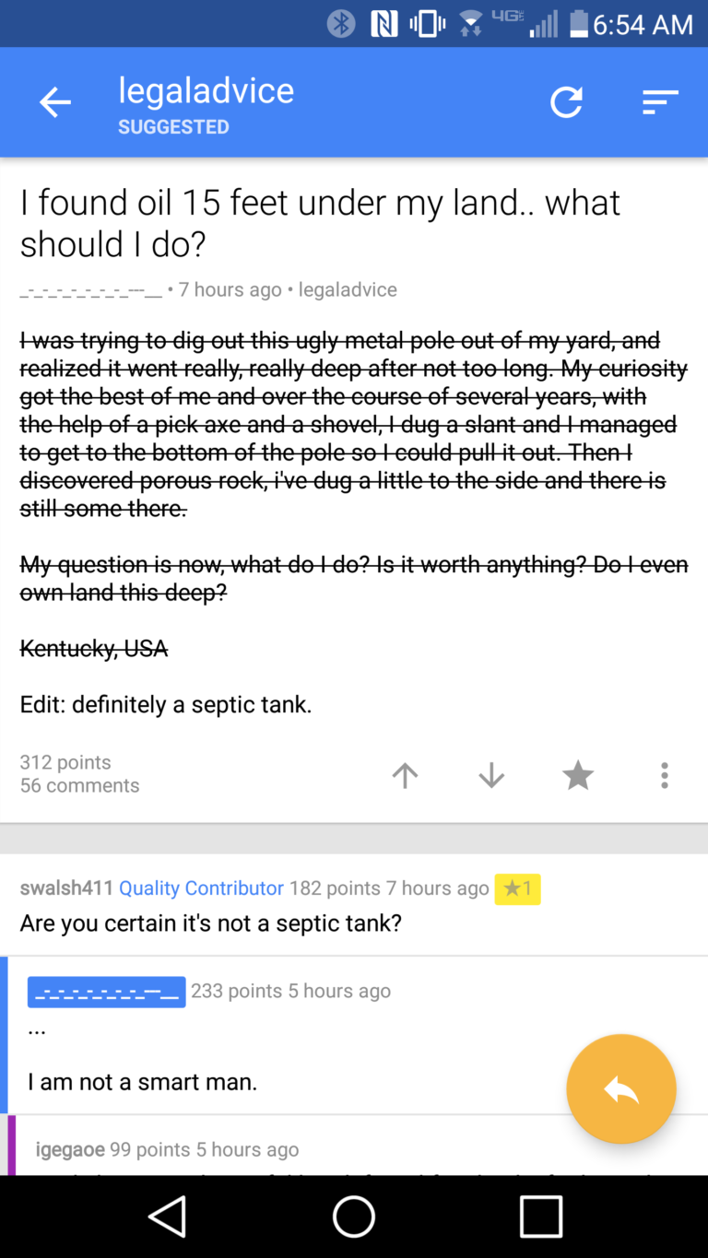Image resolution: width=708 pixels, height=1258 pixels.
Task: Downvote the oil post
Action: click(491, 775)
